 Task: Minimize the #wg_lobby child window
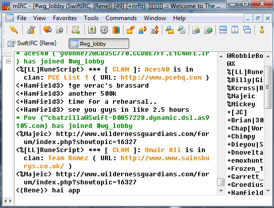pyautogui.click(x=248, y=19)
